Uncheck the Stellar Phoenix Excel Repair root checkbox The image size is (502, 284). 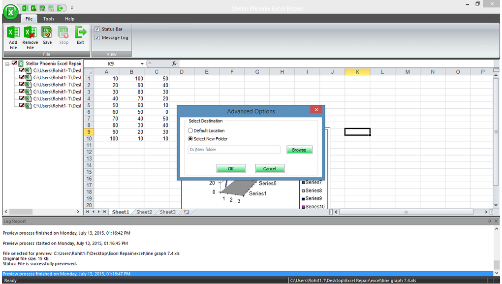(x=14, y=63)
